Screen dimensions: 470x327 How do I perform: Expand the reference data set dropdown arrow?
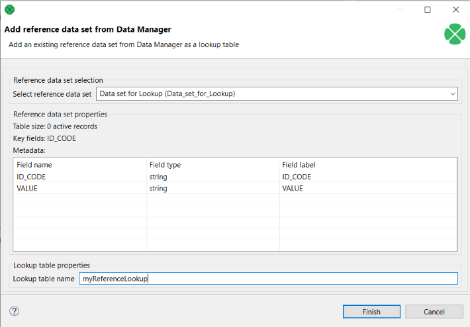pos(452,94)
